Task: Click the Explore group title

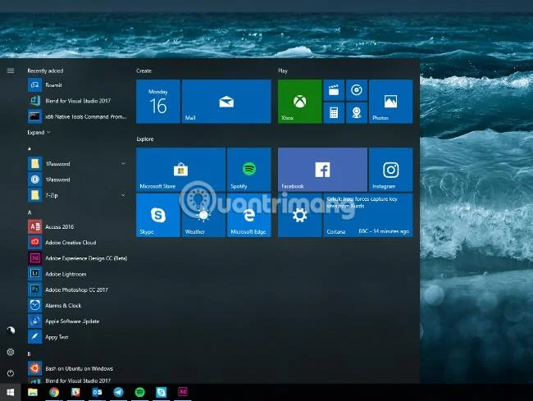Action: (x=145, y=139)
